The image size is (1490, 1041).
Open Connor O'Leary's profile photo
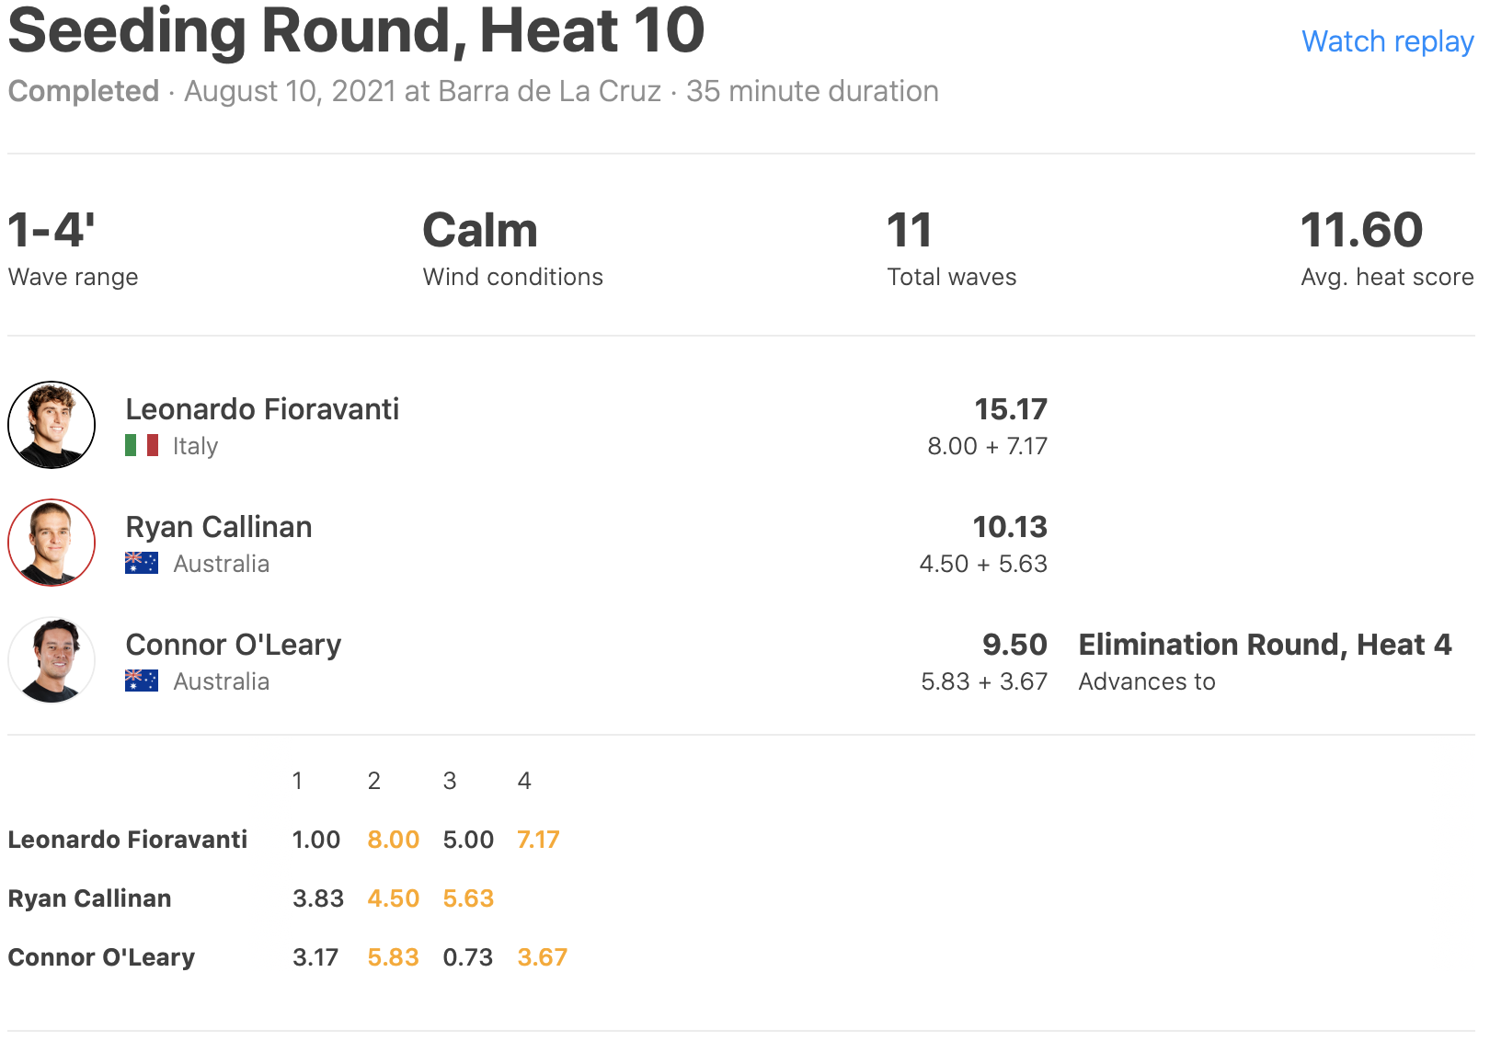[x=52, y=660]
